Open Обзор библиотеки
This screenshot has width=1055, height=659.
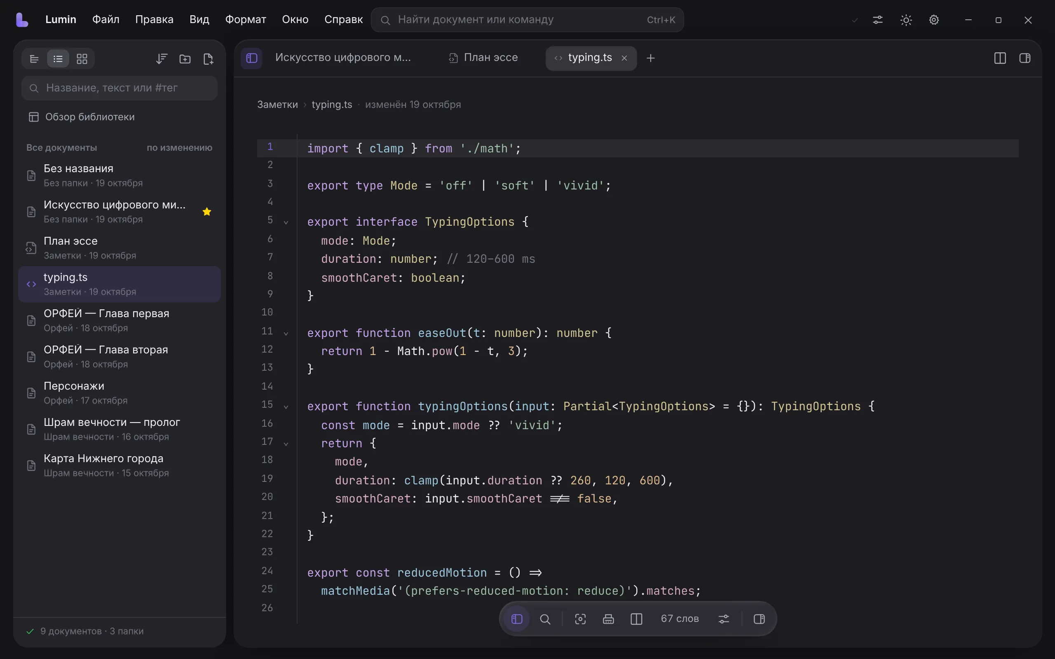(82, 117)
